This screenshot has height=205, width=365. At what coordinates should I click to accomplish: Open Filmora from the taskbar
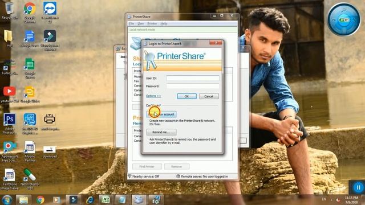[x=74, y=200]
